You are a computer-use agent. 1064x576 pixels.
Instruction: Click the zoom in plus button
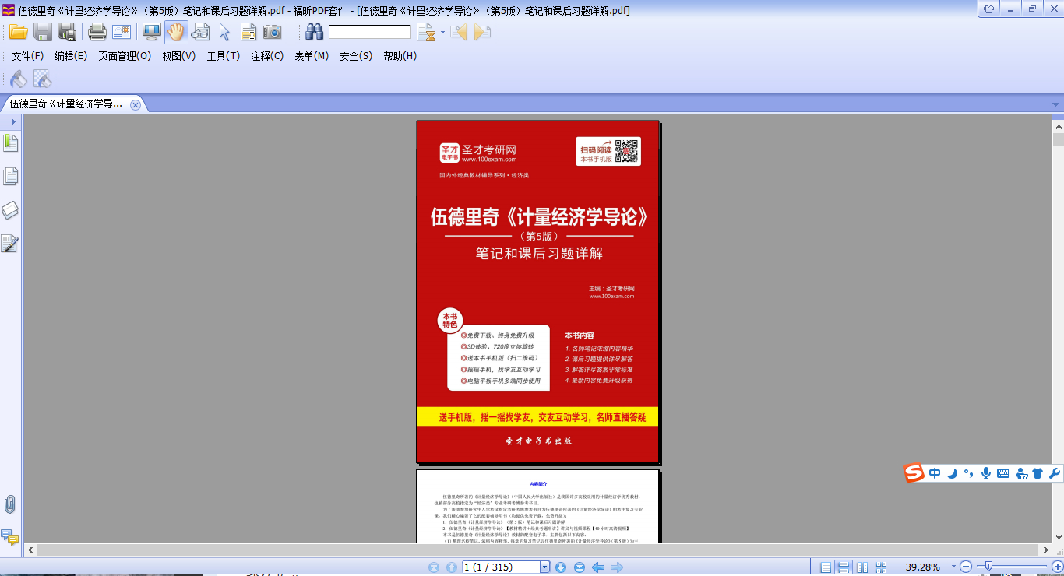click(x=1056, y=567)
